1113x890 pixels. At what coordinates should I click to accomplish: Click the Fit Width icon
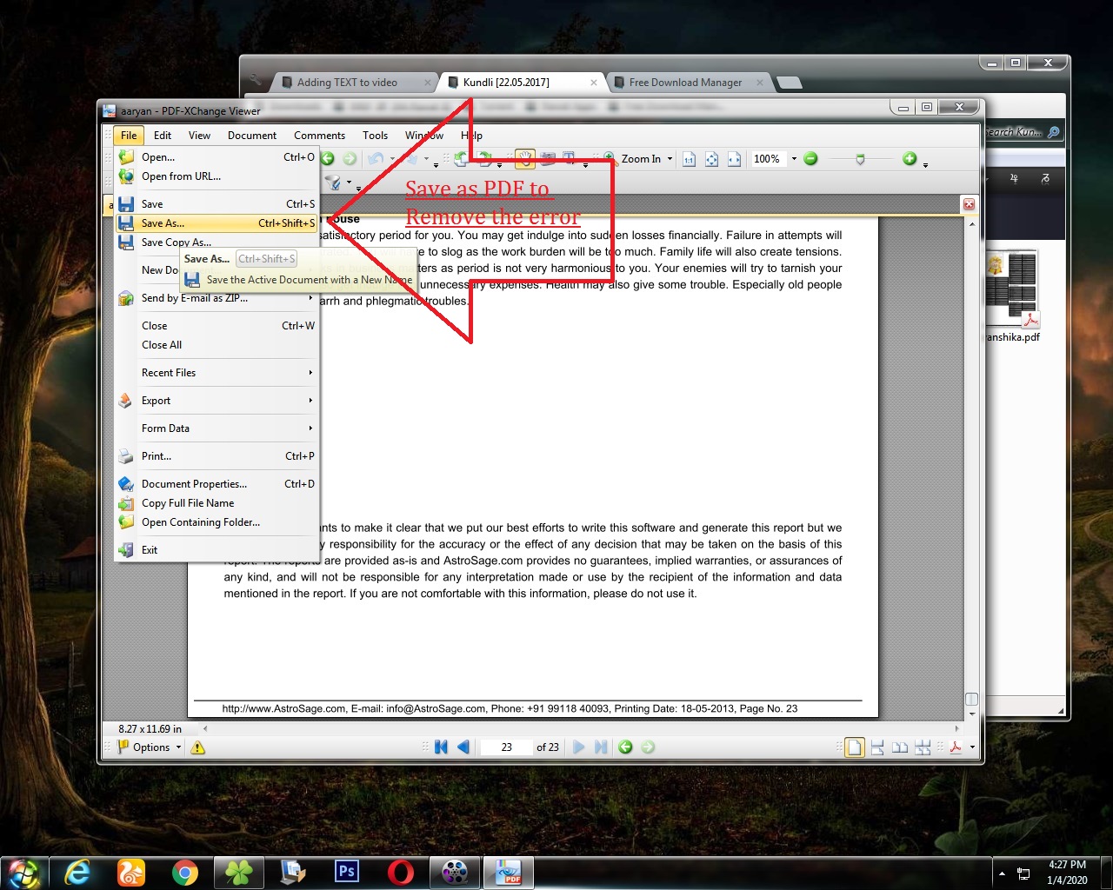click(733, 159)
